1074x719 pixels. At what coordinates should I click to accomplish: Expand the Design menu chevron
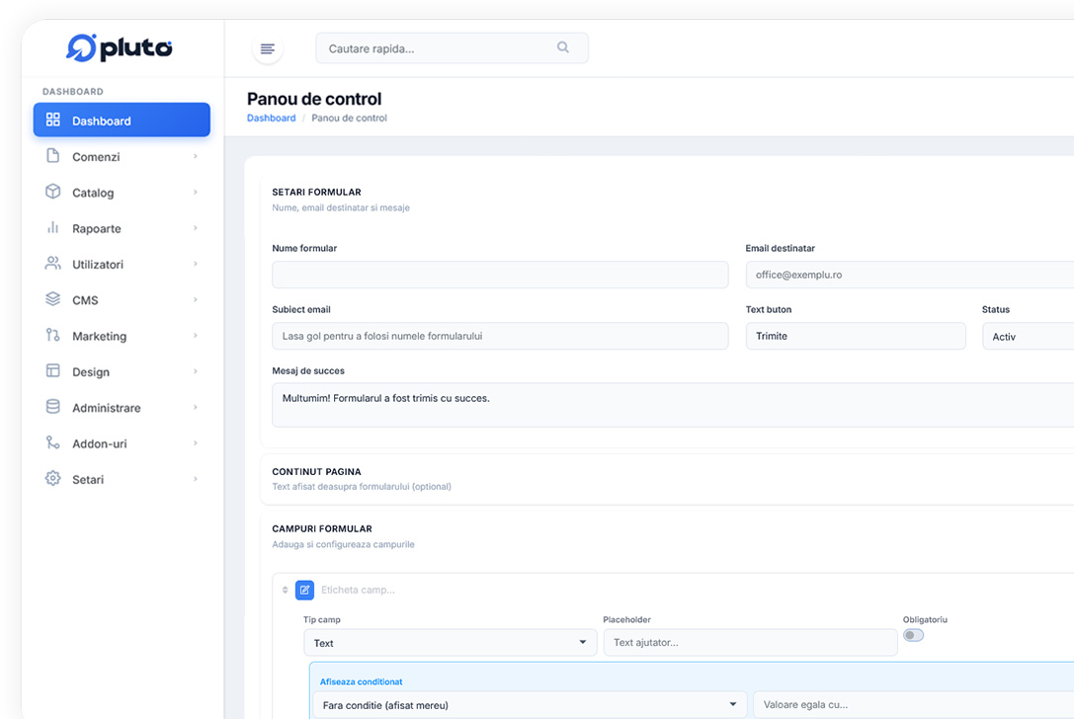click(196, 371)
